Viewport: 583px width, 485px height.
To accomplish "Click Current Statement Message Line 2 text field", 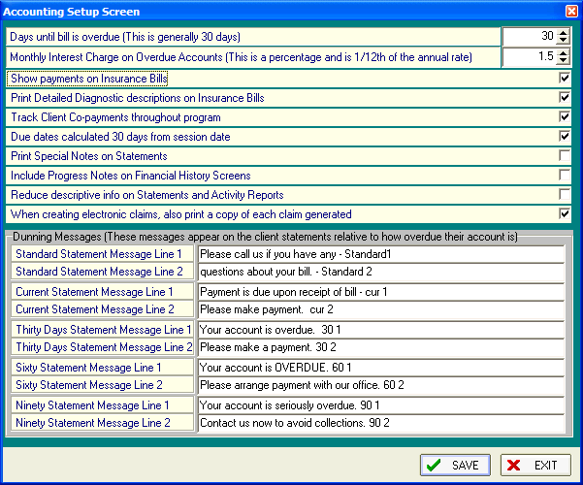I will pyautogui.click(x=380, y=309).
